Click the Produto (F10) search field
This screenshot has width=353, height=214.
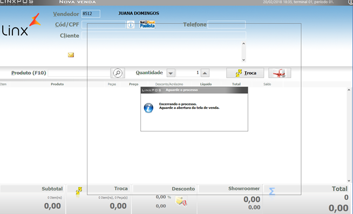pos(79,73)
